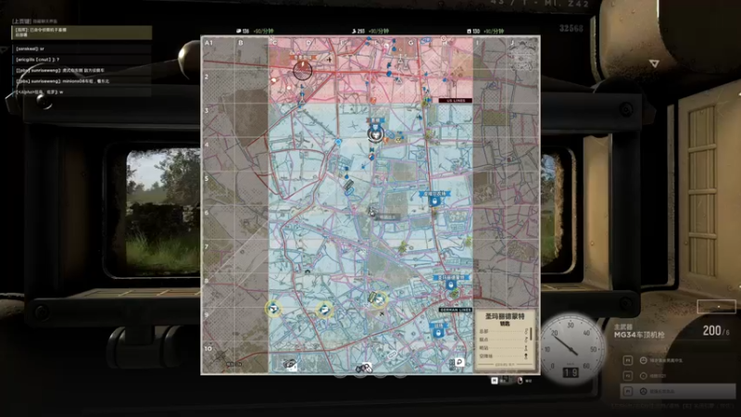The image size is (741, 417).
Task: Click the US LINES label
Action: (455, 101)
